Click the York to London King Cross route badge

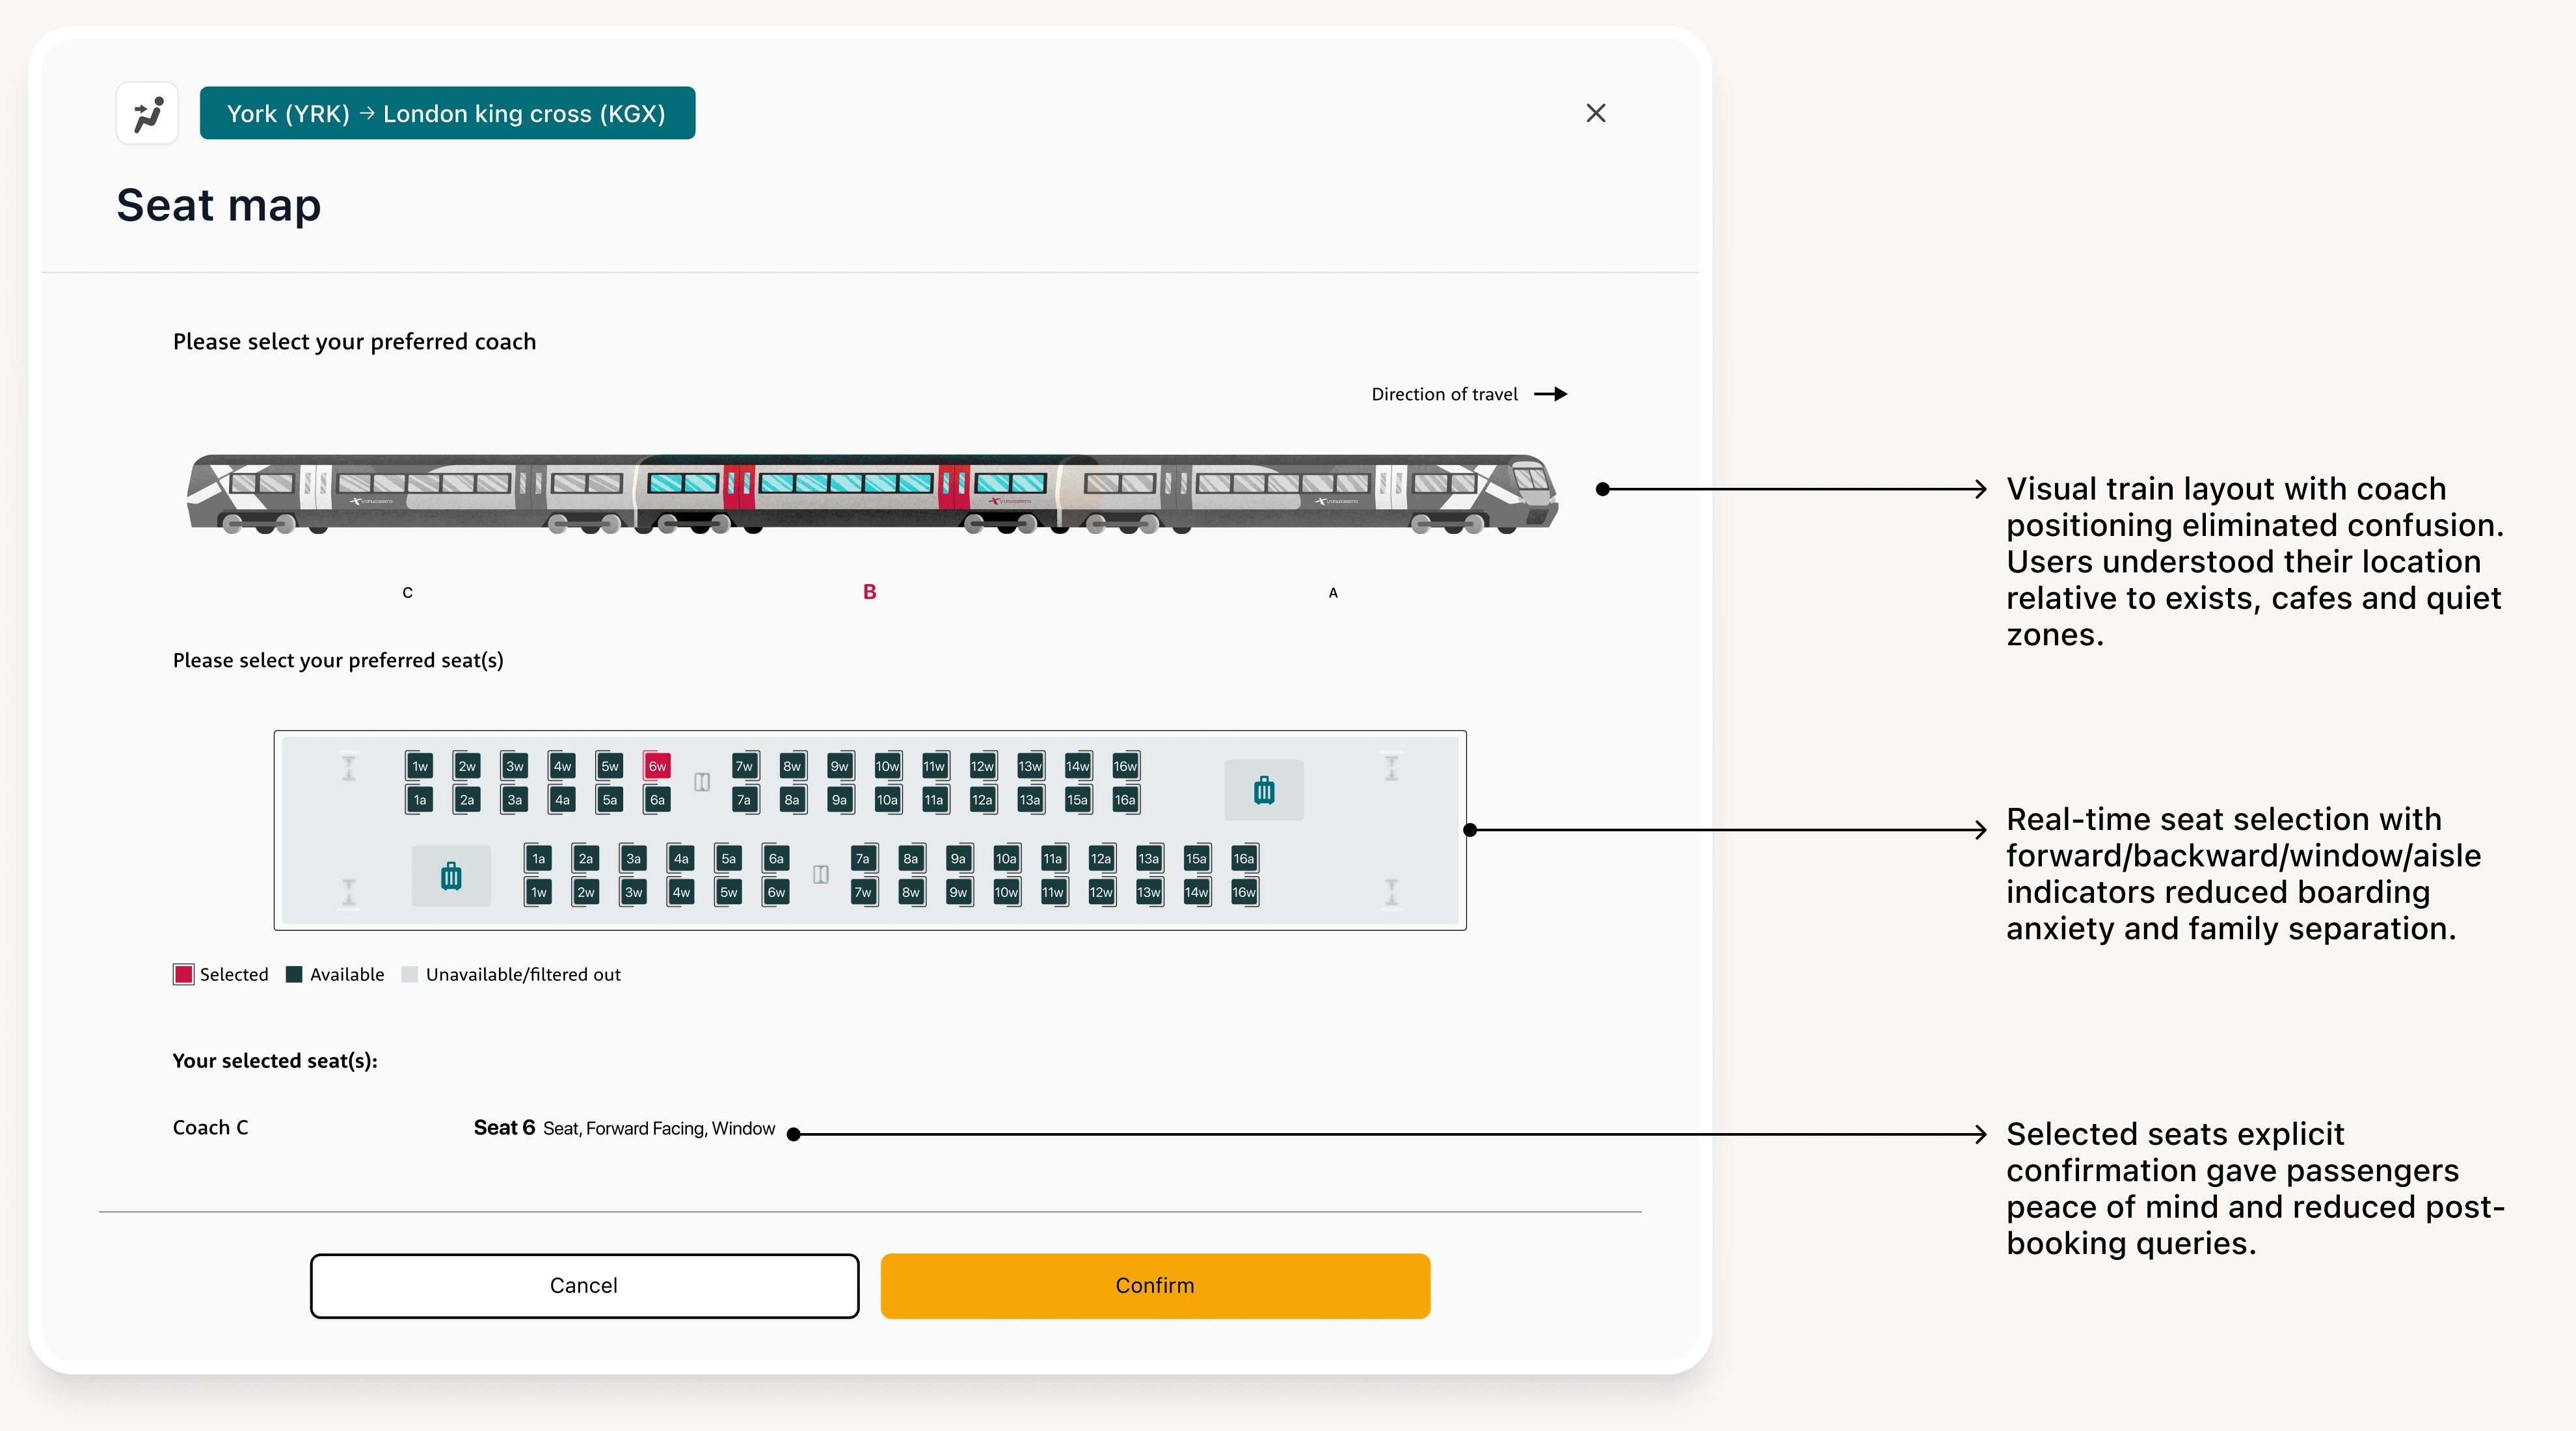tap(447, 113)
